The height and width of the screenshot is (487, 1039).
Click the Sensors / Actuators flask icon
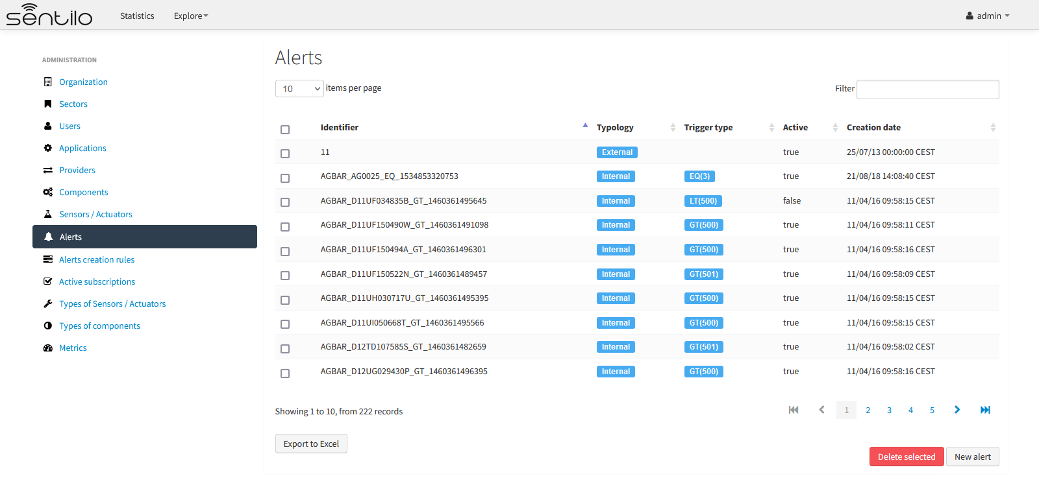(47, 214)
